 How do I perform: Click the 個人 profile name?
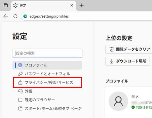tap(135, 96)
